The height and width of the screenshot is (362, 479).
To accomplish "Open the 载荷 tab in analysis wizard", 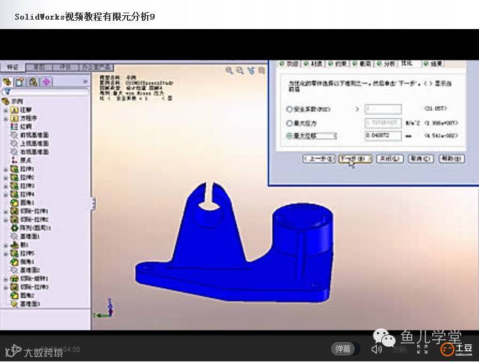I will tap(362, 64).
